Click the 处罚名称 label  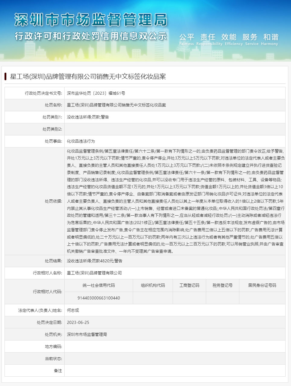click(x=53, y=105)
